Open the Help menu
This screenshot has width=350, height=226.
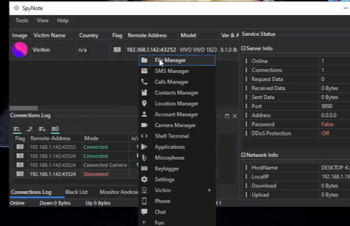[x=63, y=20]
